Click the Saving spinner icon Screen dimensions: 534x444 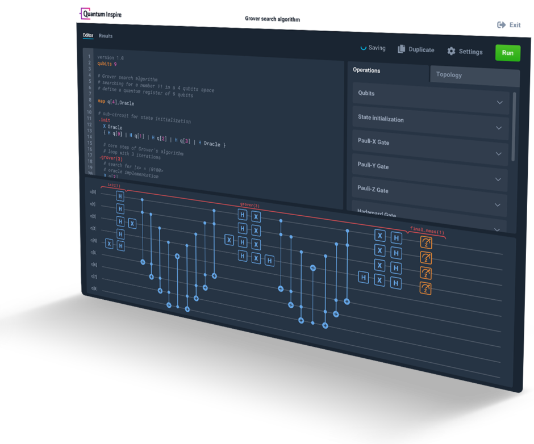coord(364,48)
